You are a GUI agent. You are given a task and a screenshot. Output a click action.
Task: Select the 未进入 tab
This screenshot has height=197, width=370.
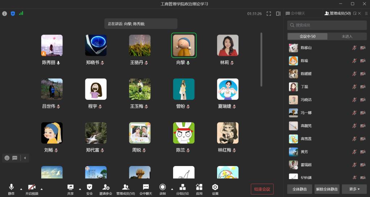click(x=347, y=36)
